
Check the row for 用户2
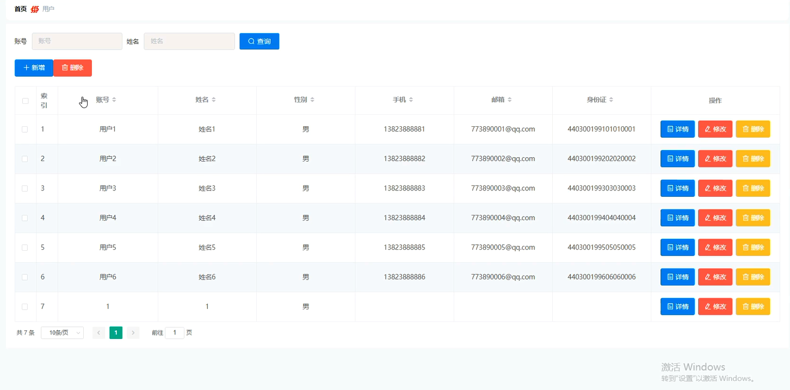[x=25, y=159]
